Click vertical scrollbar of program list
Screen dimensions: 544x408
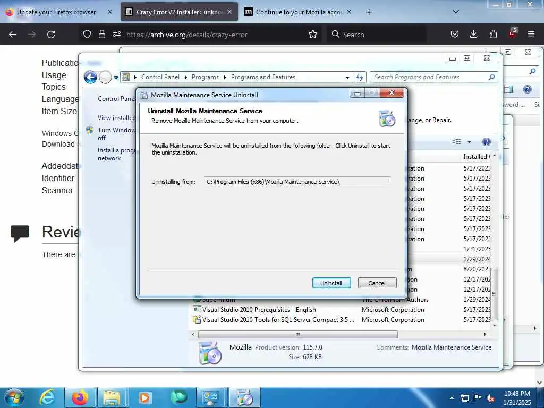[x=495, y=293]
